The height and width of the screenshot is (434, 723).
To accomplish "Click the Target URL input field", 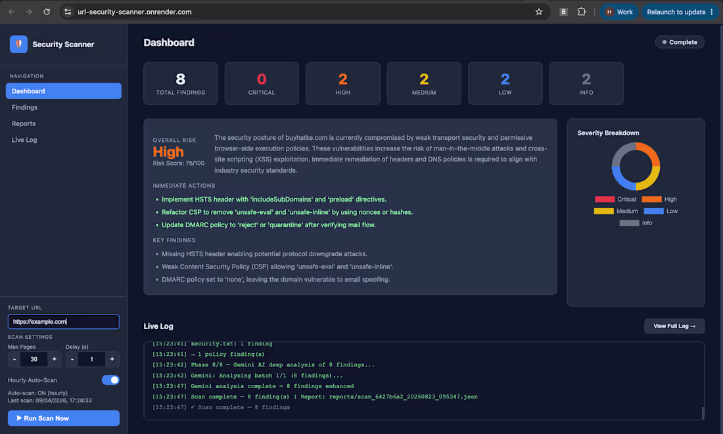I will coord(64,322).
